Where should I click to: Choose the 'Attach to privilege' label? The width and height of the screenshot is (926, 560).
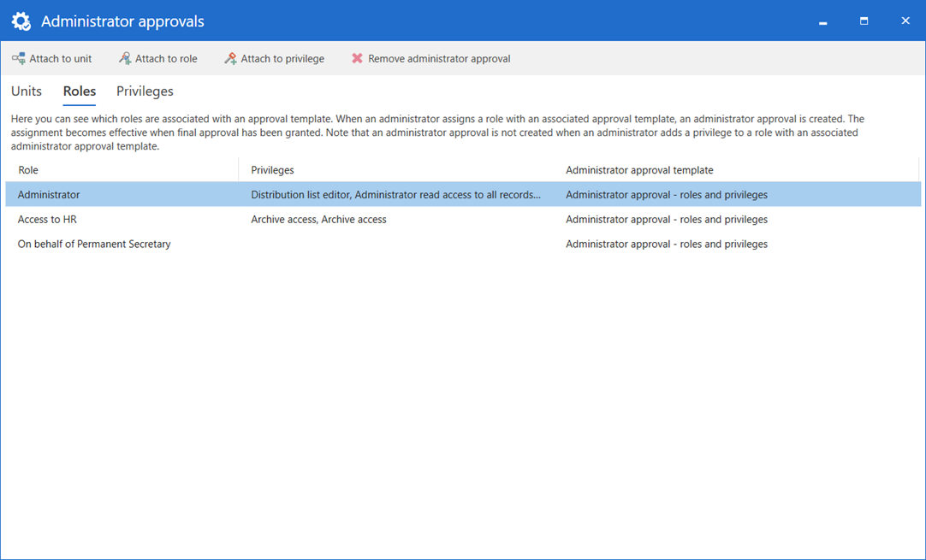pos(282,58)
